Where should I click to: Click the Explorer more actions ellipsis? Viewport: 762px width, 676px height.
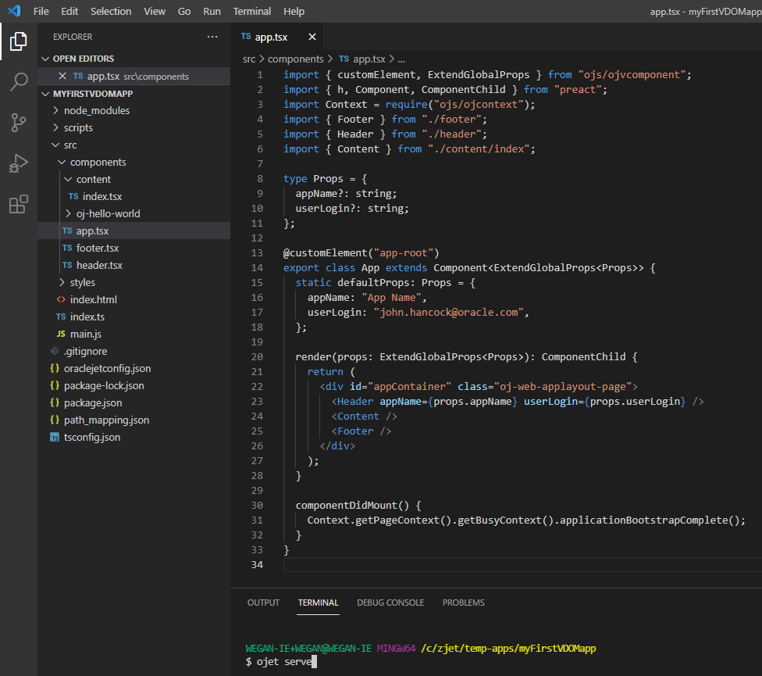212,37
